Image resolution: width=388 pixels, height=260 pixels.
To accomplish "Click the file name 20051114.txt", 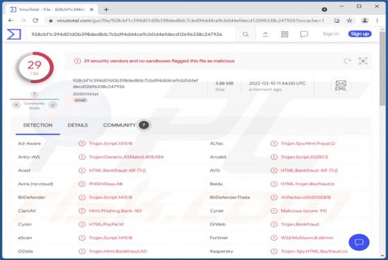I will pyautogui.click(x=85, y=94).
